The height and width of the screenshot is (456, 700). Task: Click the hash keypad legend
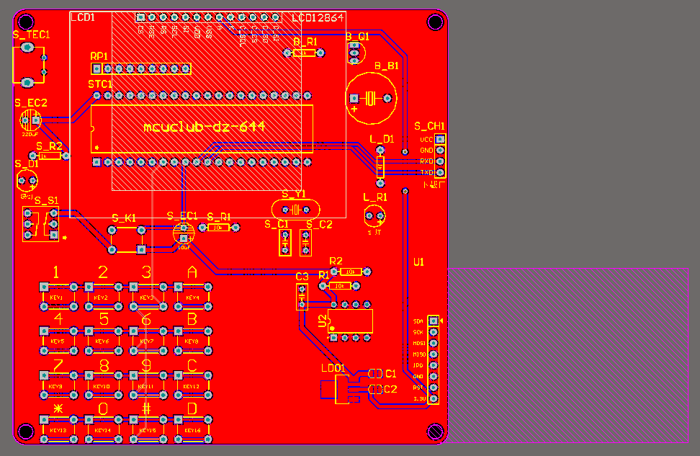(146, 408)
